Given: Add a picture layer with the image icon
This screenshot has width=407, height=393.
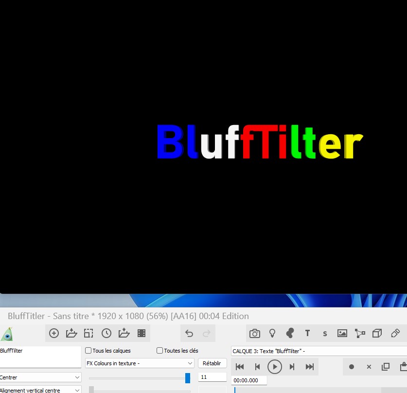Looking at the screenshot, I should pyautogui.click(x=342, y=333).
